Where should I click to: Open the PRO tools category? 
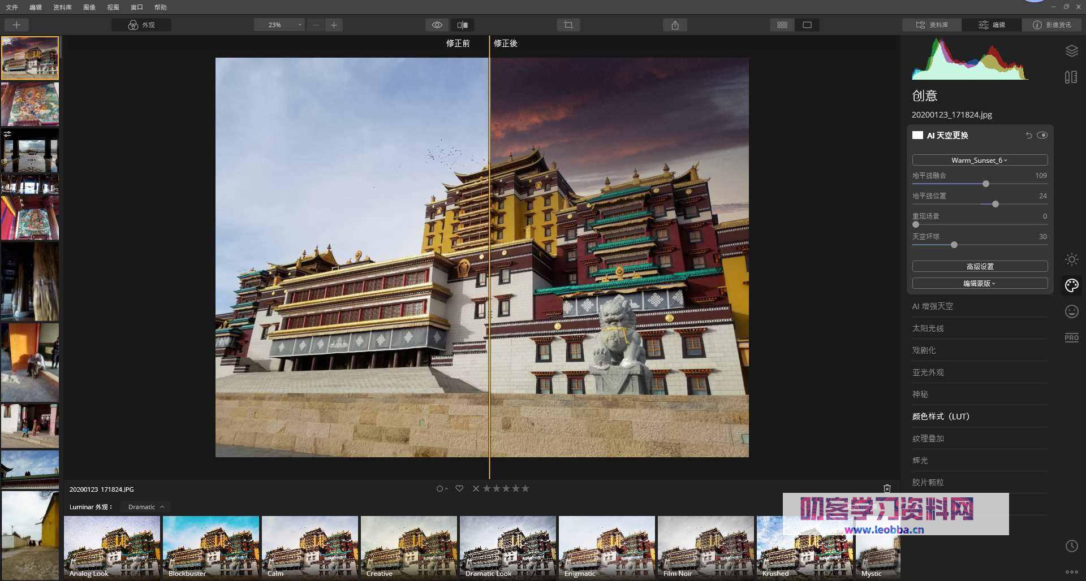tap(1071, 337)
